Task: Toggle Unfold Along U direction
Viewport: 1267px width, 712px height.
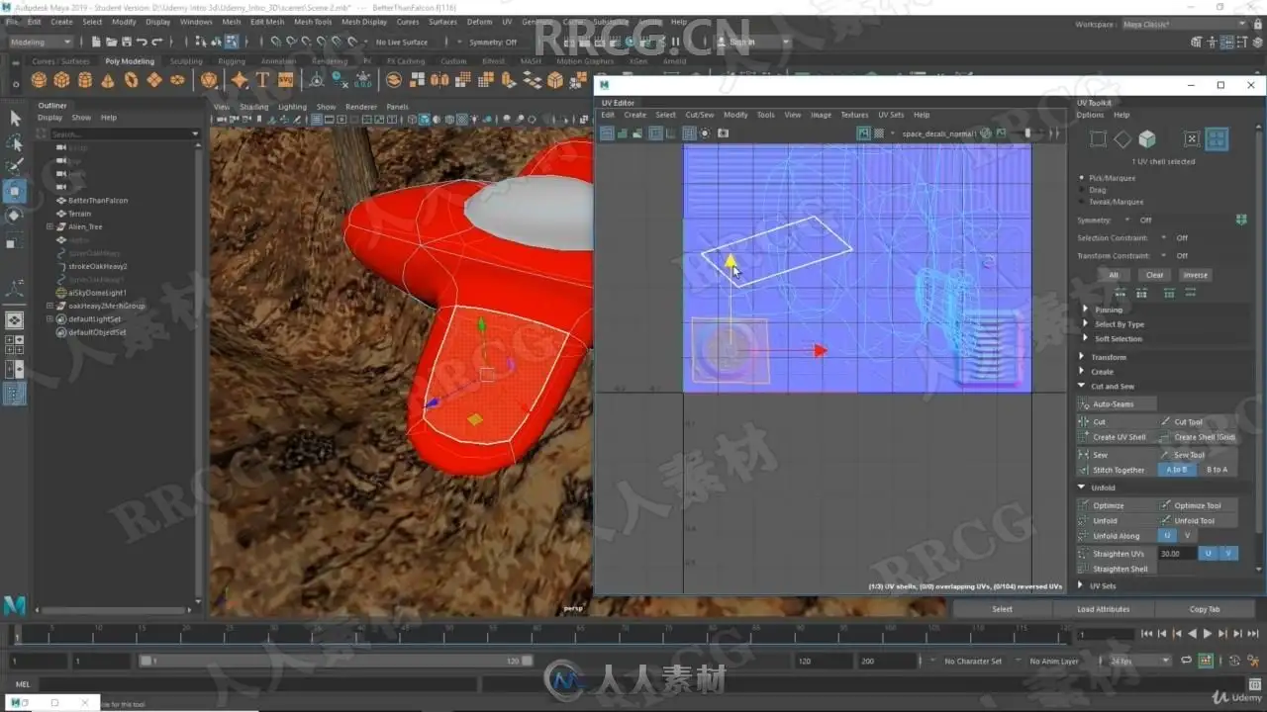Action: coord(1167,536)
